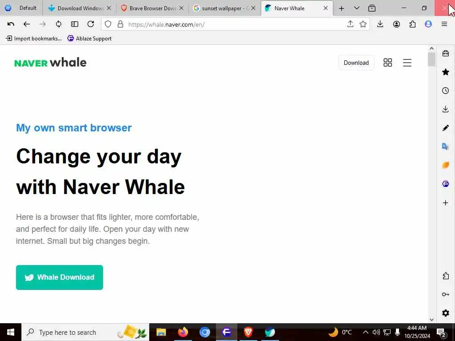Viewport: 455px width, 341px height.
Task: Open the translate tool in sidebar
Action: click(445, 147)
